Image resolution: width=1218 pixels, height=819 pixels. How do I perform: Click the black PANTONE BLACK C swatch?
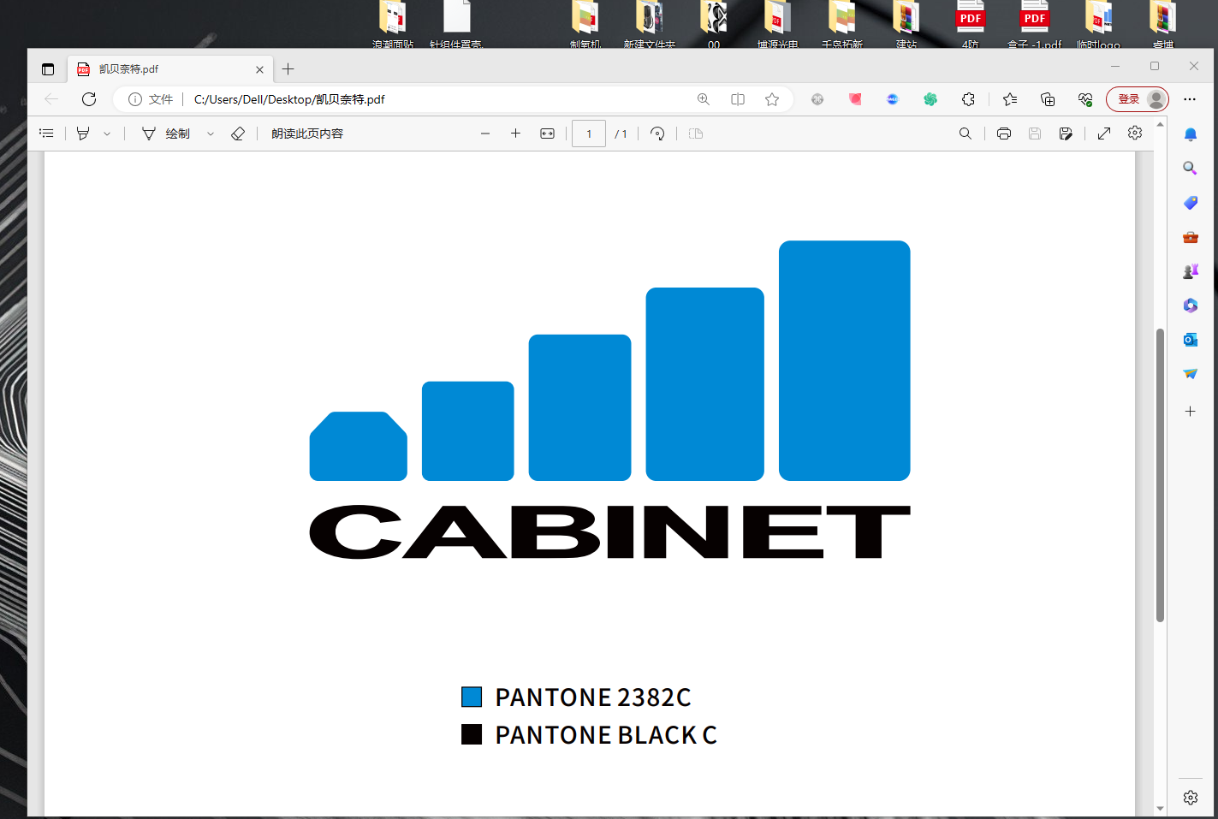tap(472, 734)
